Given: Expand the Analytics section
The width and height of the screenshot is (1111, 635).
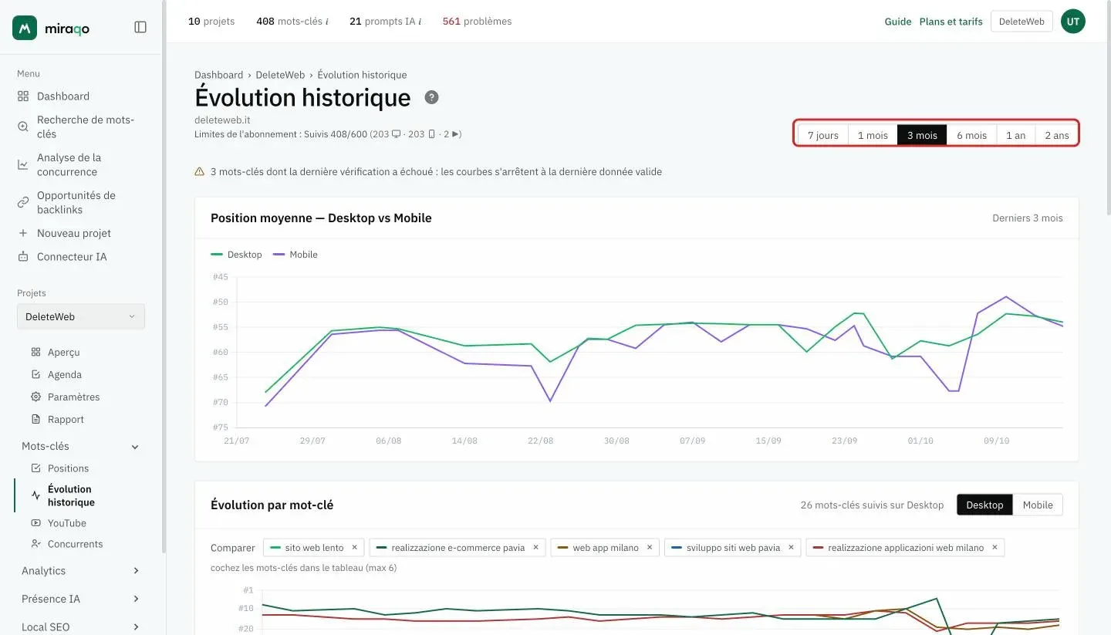Looking at the screenshot, I should (80, 571).
